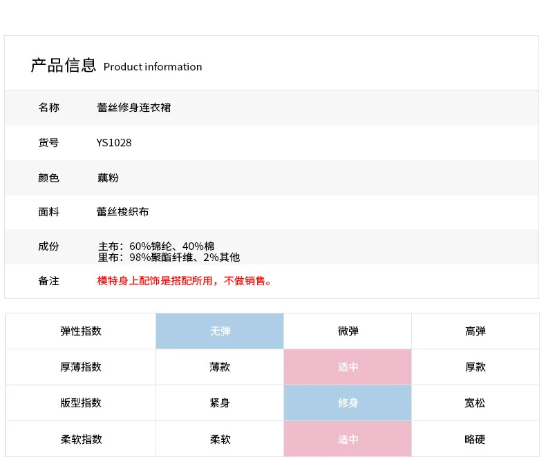Click the 厚薄指数 row header
Screen dimensions: 546x466
[81, 367]
